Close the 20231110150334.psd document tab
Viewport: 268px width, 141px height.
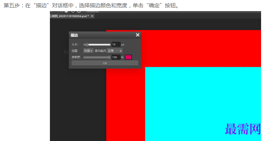point(92,16)
